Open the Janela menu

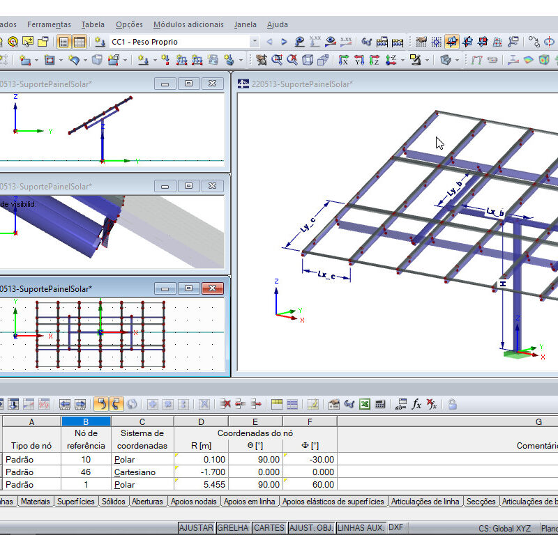coord(246,24)
